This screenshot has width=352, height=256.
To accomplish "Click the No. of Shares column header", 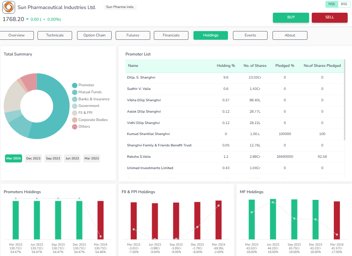I will pyautogui.click(x=255, y=66).
